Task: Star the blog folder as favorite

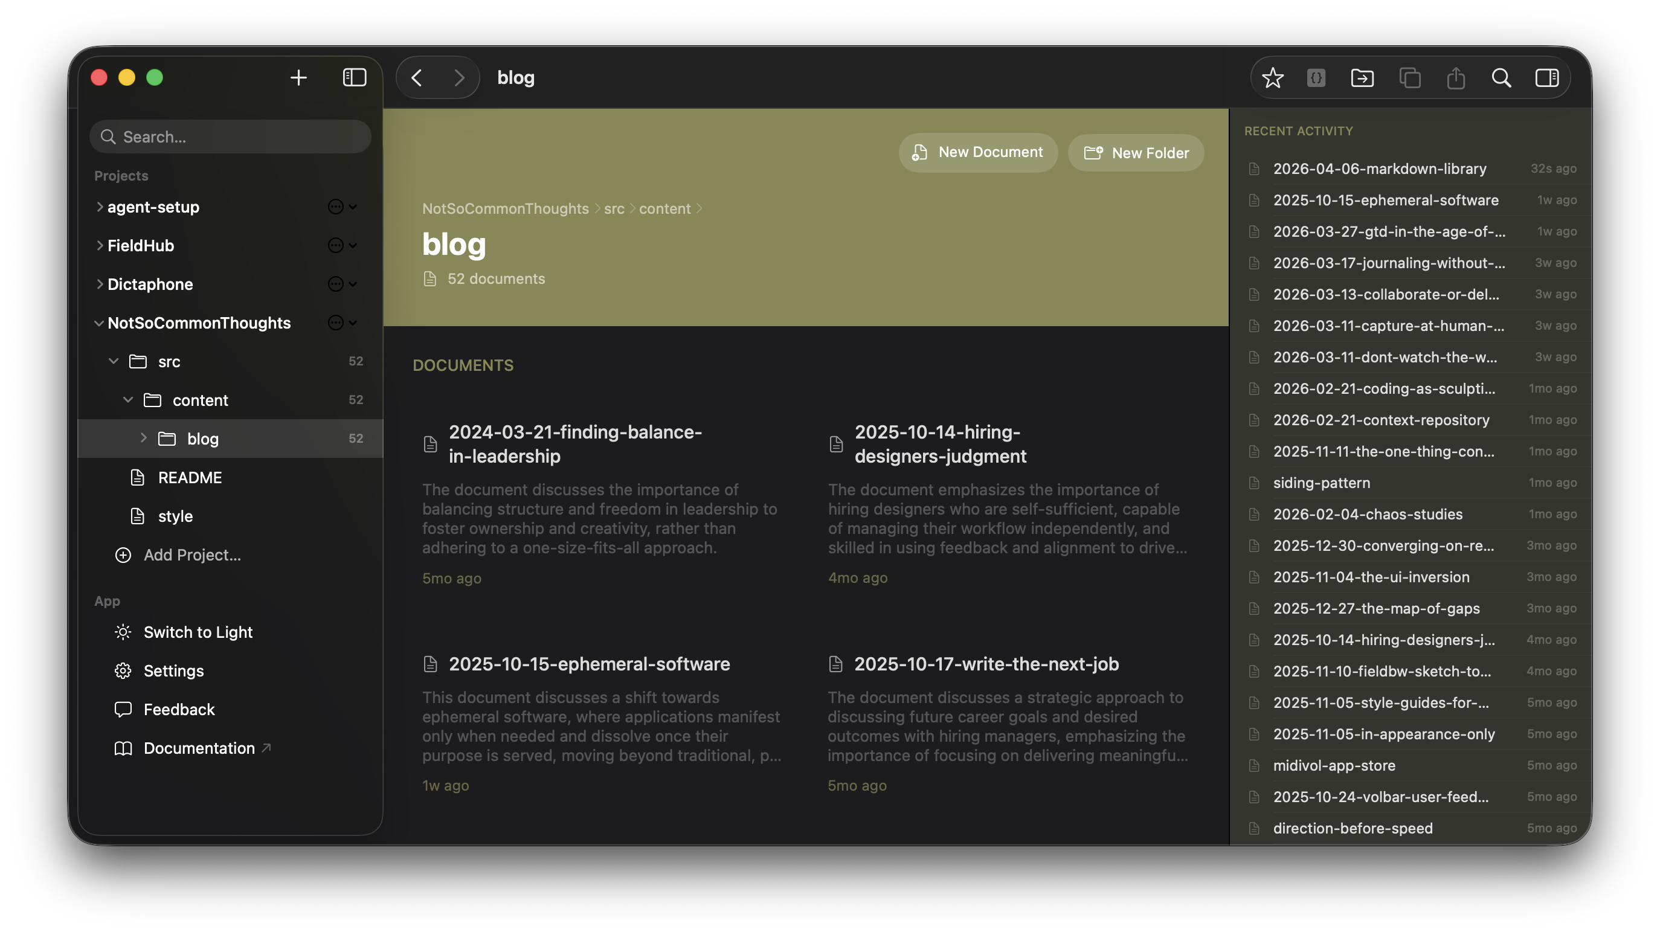Action: coord(1273,77)
